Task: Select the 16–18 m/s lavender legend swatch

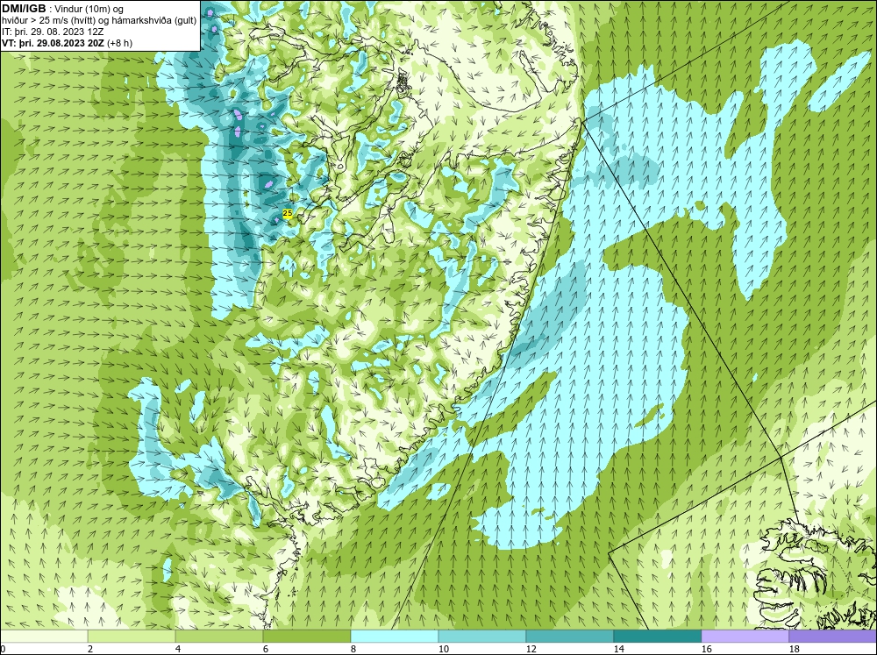Action: [745, 636]
